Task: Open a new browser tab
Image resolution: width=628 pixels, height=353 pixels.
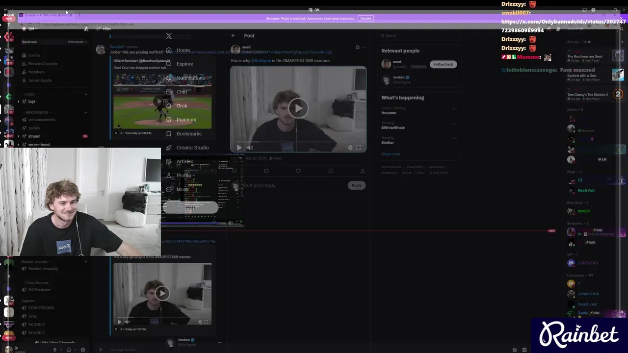Action: coord(79,15)
